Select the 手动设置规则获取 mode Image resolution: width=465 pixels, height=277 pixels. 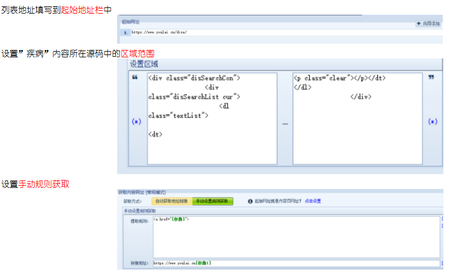(x=213, y=201)
